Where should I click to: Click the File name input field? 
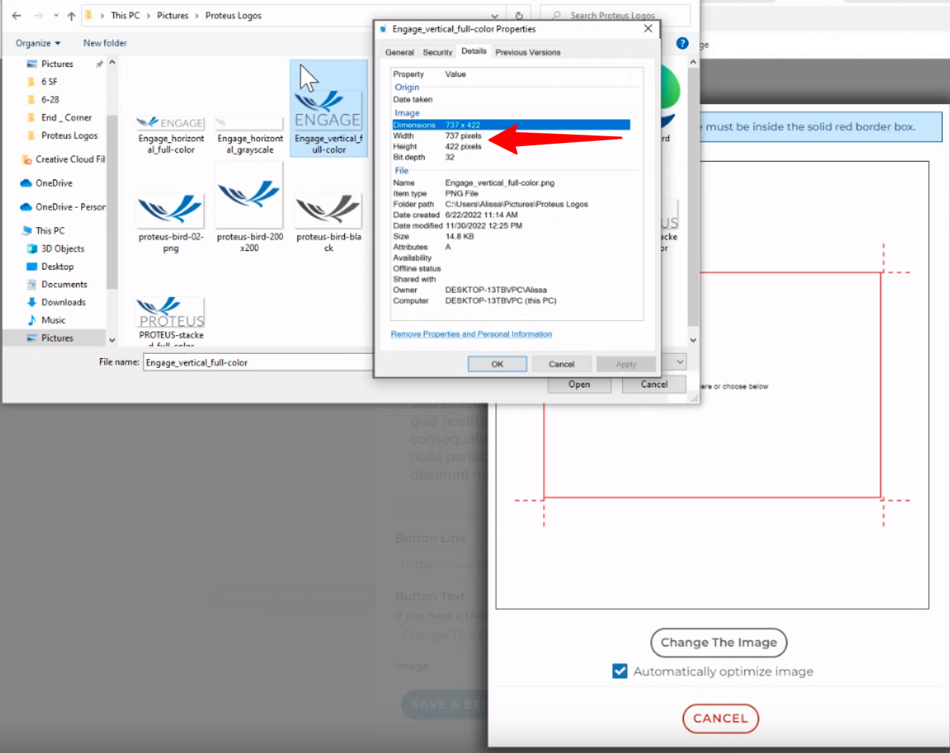coord(257,363)
